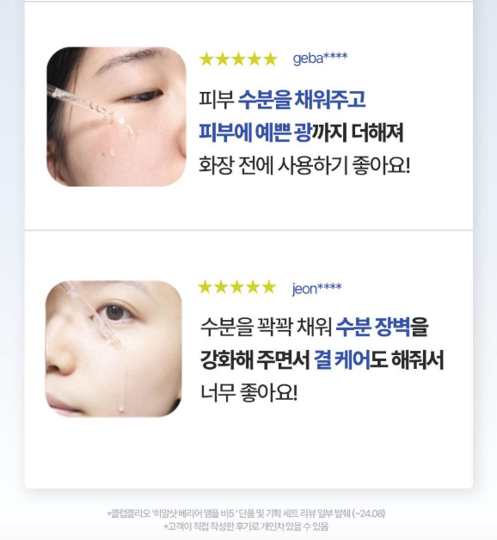Click the jeon**** review photo thumbnail
The image size is (497, 540).
pos(114,349)
